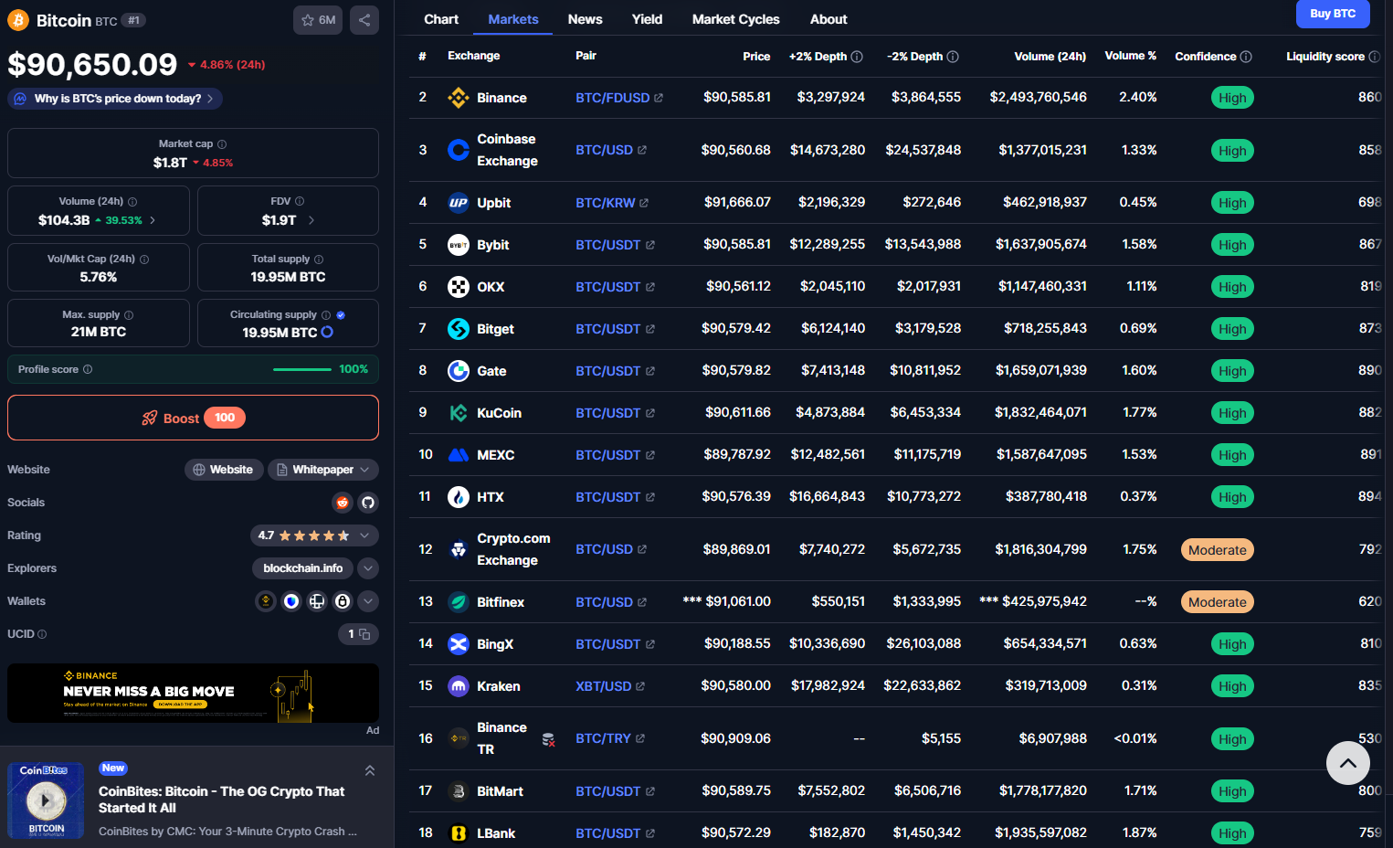Open the GitHub social link icon

tap(368, 503)
